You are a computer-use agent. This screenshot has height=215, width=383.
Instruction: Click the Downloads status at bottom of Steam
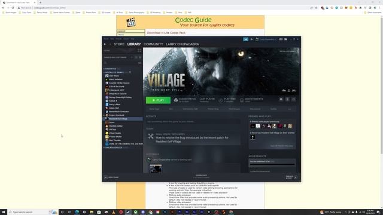pos(201,176)
